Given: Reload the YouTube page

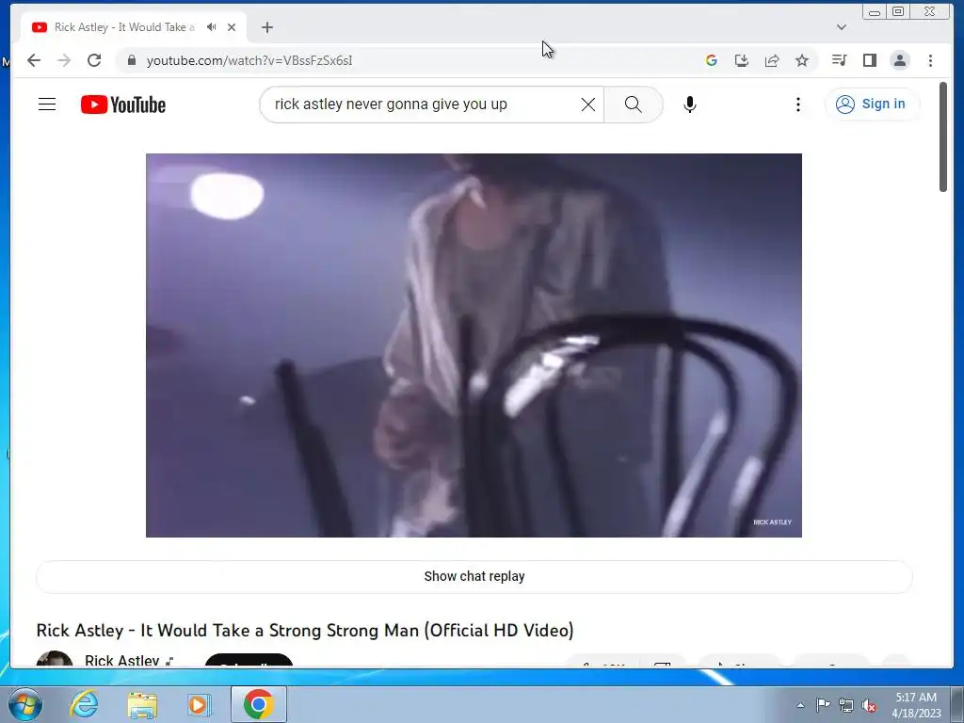Looking at the screenshot, I should 94,60.
